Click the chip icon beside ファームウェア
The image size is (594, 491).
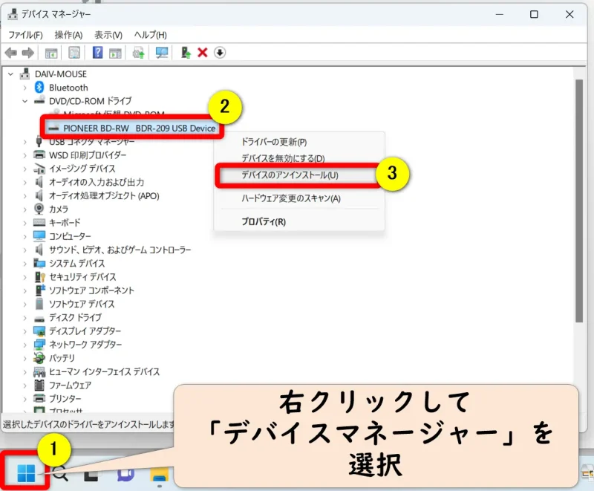click(39, 385)
